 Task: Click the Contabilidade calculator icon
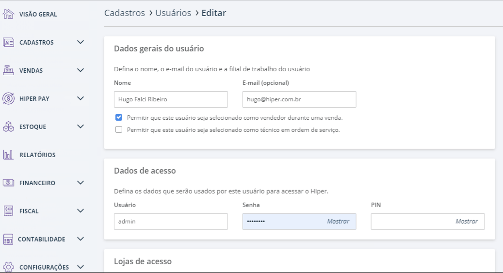pos(8,240)
